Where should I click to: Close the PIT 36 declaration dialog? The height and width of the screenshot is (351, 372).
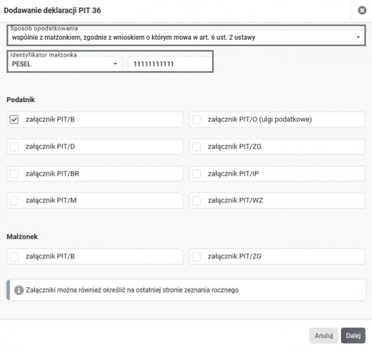[362, 10]
